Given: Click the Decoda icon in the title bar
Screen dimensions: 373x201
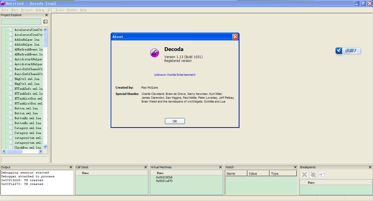Looking at the screenshot, I should [3, 3].
